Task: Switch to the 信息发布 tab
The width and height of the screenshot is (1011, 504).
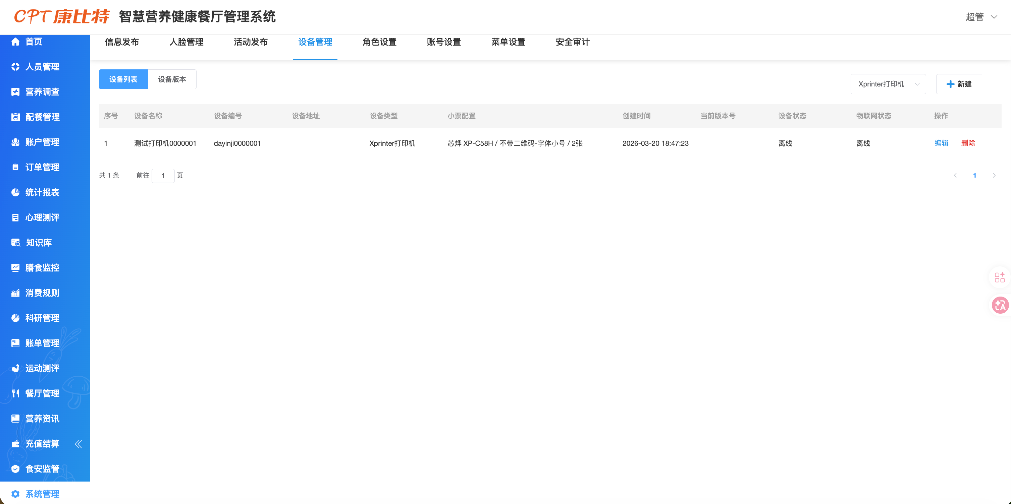Action: tap(122, 42)
